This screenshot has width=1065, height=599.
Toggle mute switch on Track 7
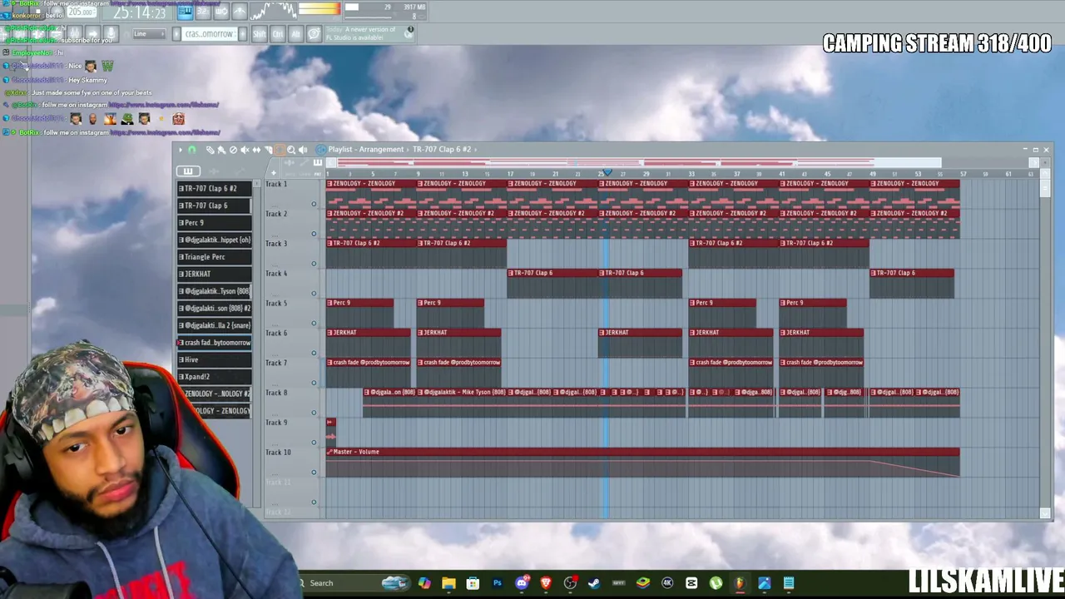(314, 383)
